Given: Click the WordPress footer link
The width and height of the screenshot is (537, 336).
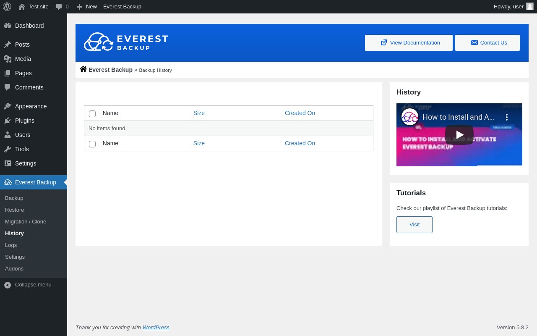Looking at the screenshot, I should pyautogui.click(x=156, y=327).
